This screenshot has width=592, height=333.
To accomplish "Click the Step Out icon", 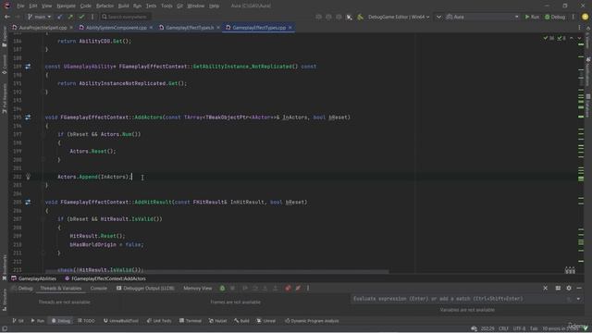I will (276, 288).
